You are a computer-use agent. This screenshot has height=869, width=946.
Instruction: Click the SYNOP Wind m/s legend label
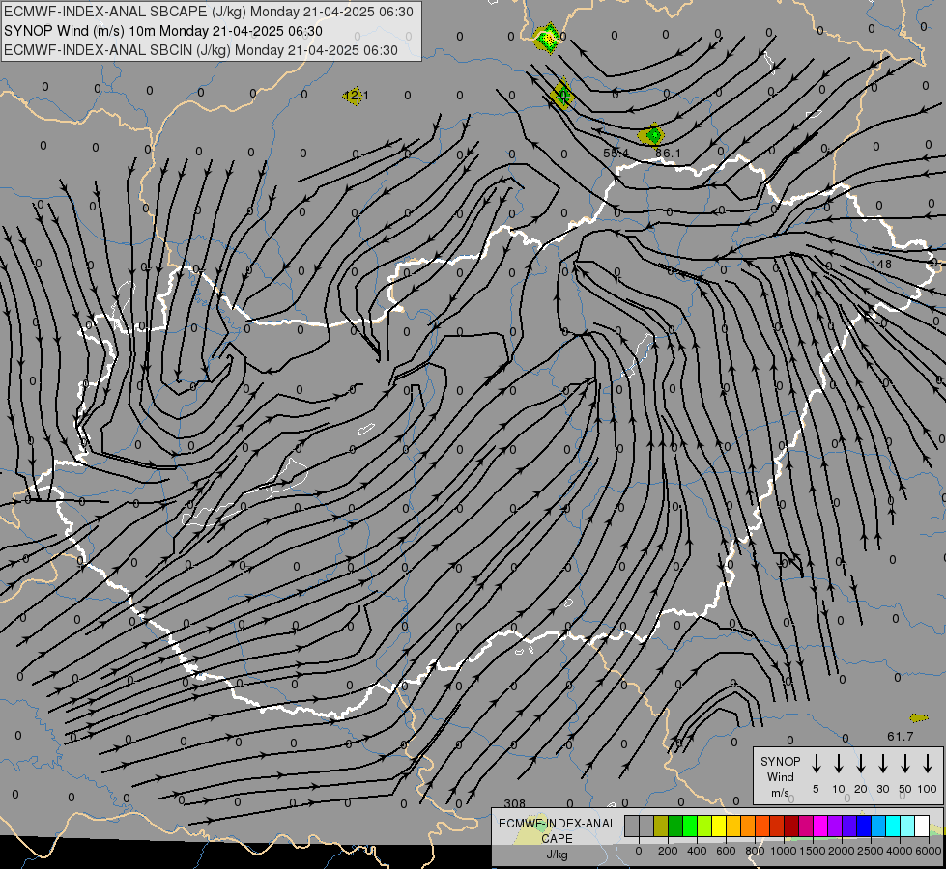coord(780,776)
